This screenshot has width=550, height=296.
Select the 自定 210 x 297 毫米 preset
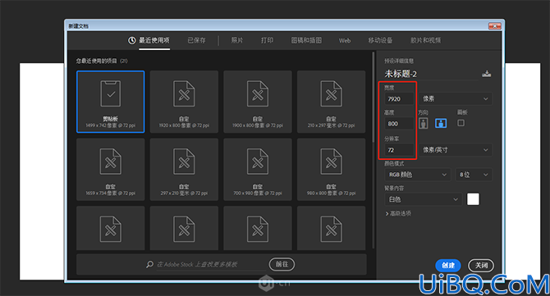pyautogui.click(x=332, y=102)
